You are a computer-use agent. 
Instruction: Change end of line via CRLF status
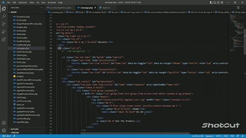pyautogui.click(x=226, y=136)
